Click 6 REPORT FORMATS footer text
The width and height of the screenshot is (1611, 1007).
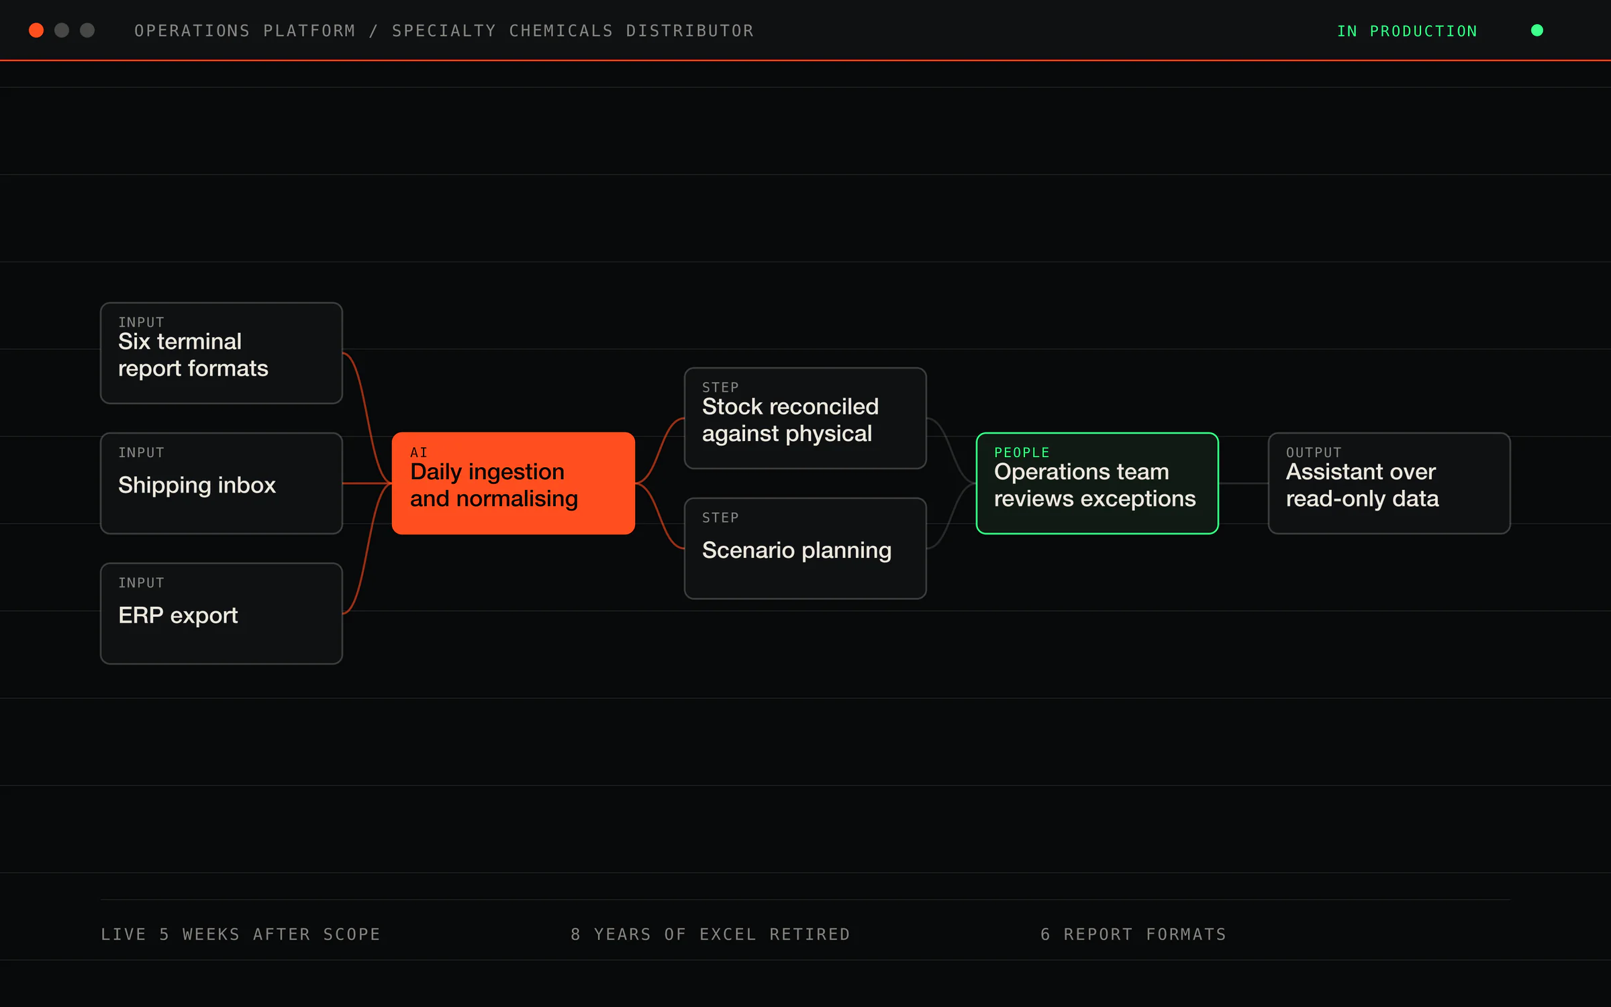1134,934
